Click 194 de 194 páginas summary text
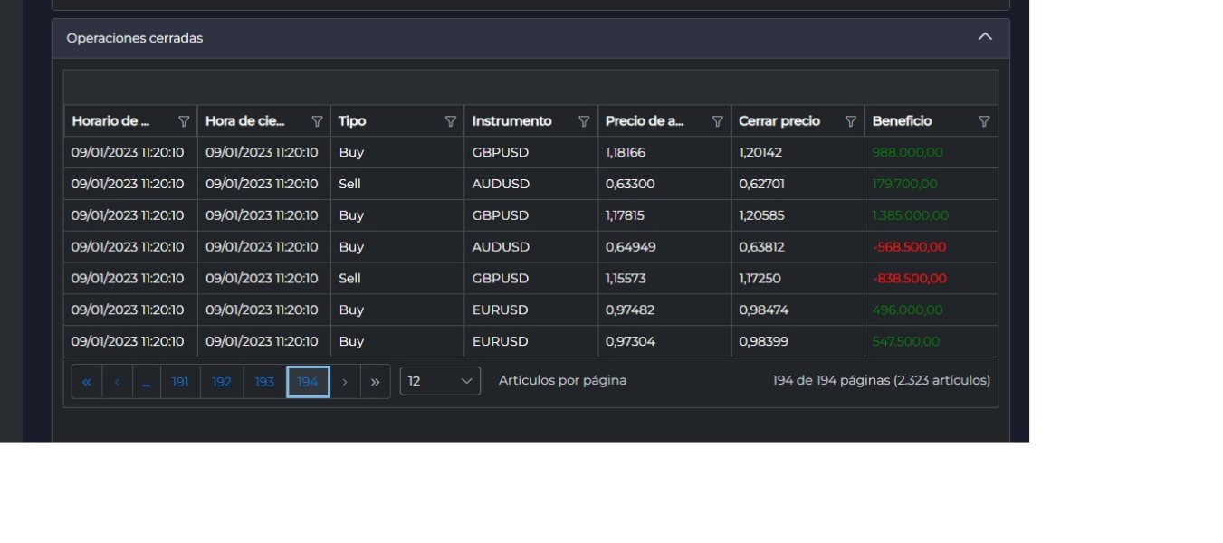This screenshot has width=1223, height=543. [x=881, y=381]
